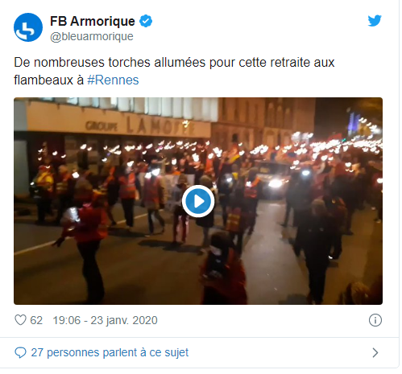Click the 62 likes count
Viewport: 402px width, 374px height.
tap(36, 320)
